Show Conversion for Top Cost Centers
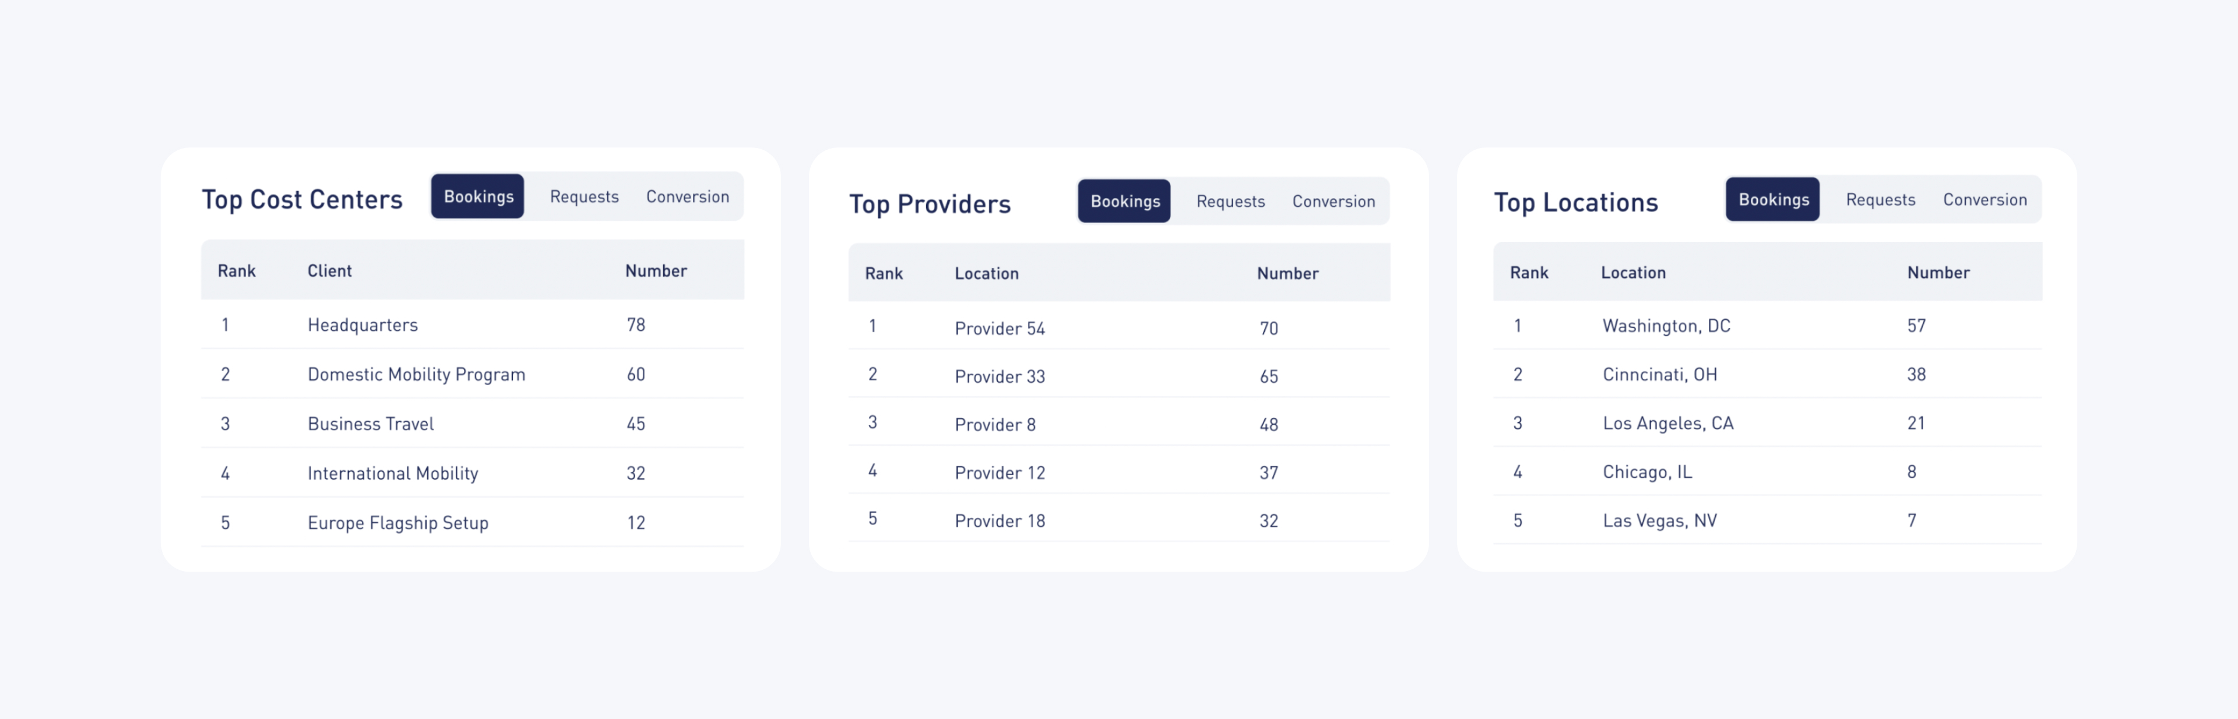This screenshot has height=719, width=2238. [687, 197]
